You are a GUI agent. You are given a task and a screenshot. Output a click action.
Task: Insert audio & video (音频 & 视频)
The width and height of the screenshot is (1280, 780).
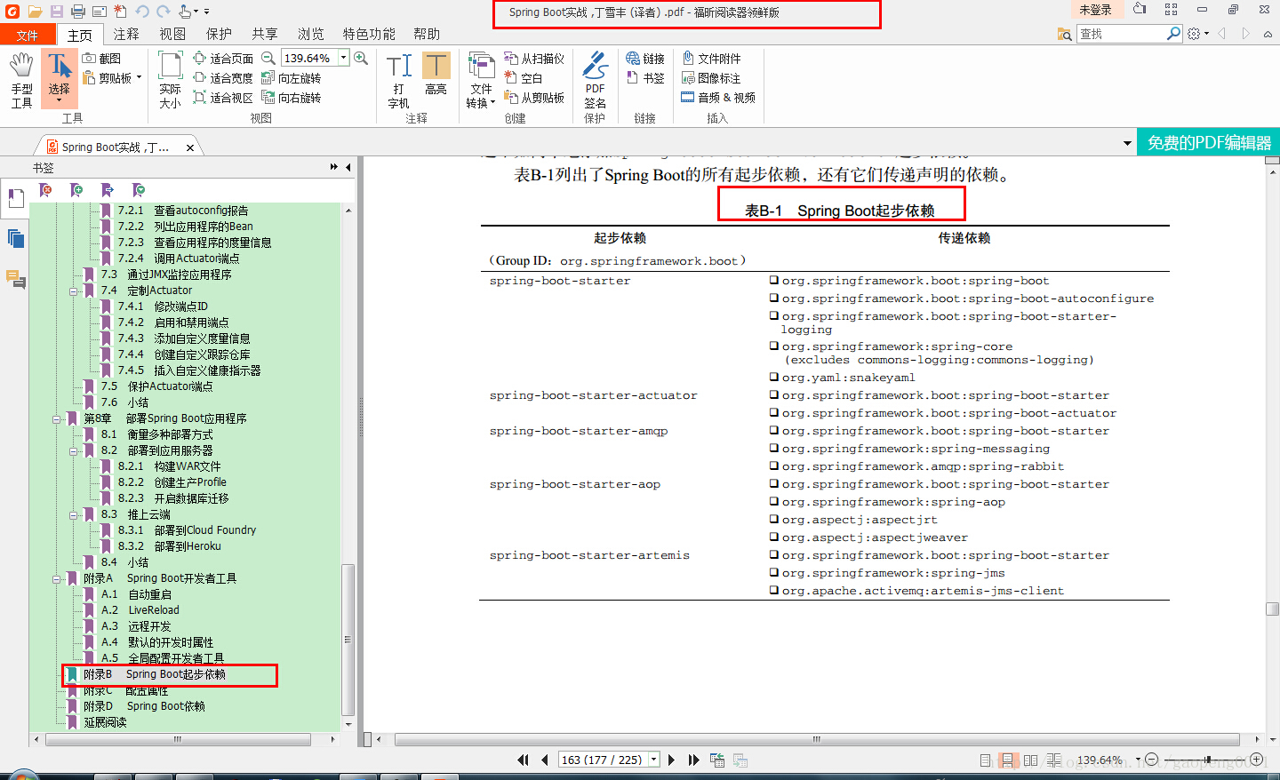point(718,97)
